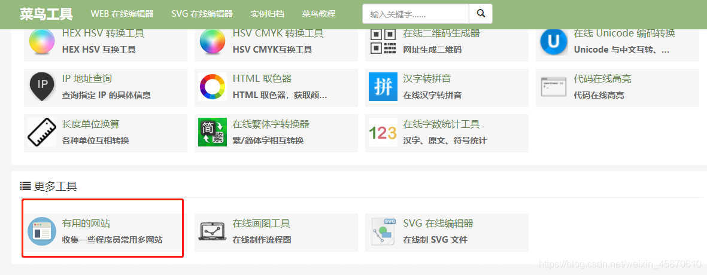Image resolution: width=707 pixels, height=275 pixels.
Task: Click the magnifier search button
Action: point(481,14)
